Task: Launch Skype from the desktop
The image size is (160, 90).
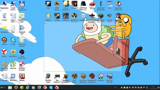Action: [x=13, y=41]
